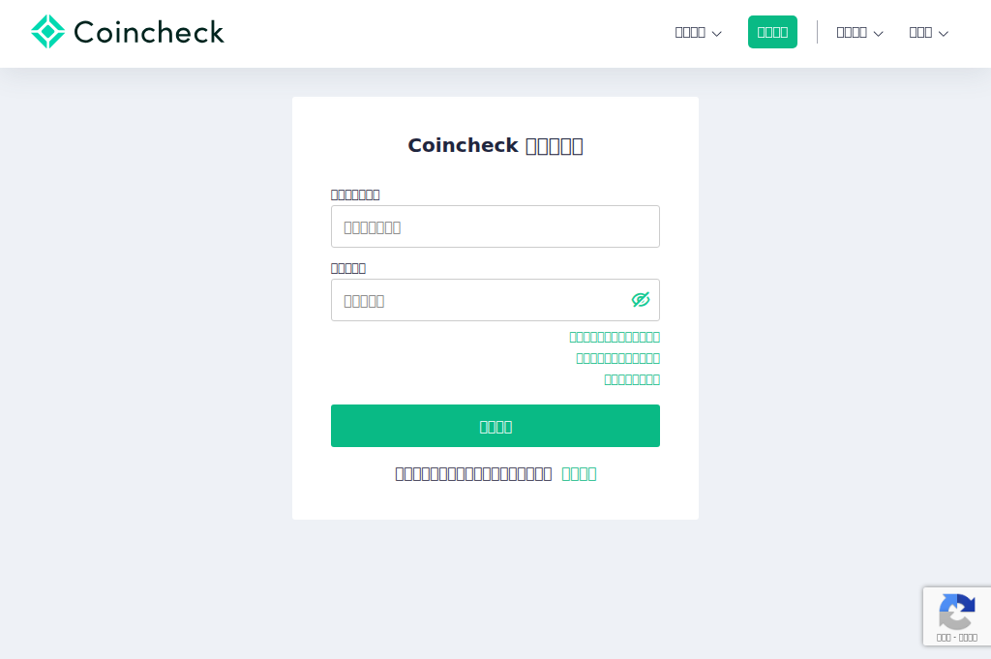Click the email address input field
991x659 pixels.
point(495,226)
